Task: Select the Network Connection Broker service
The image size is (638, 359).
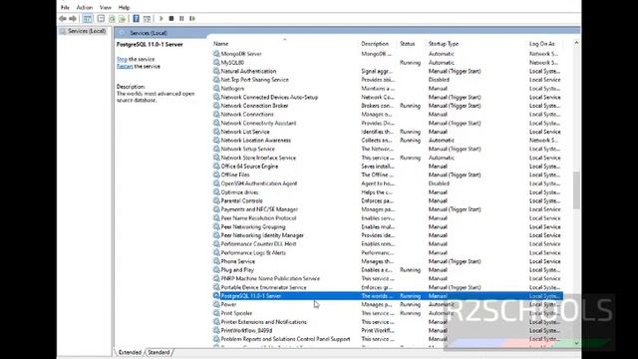Action: (388, 106)
